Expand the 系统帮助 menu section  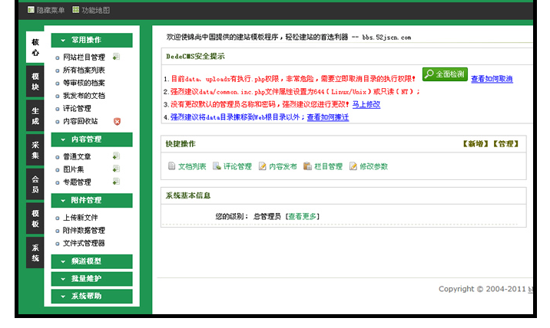[91, 296]
